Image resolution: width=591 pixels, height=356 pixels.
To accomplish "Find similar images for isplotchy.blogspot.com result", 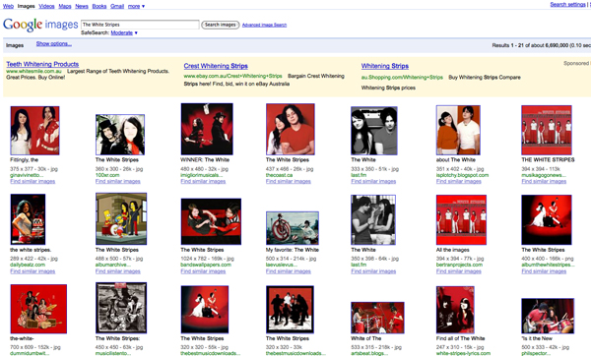I will [x=459, y=181].
